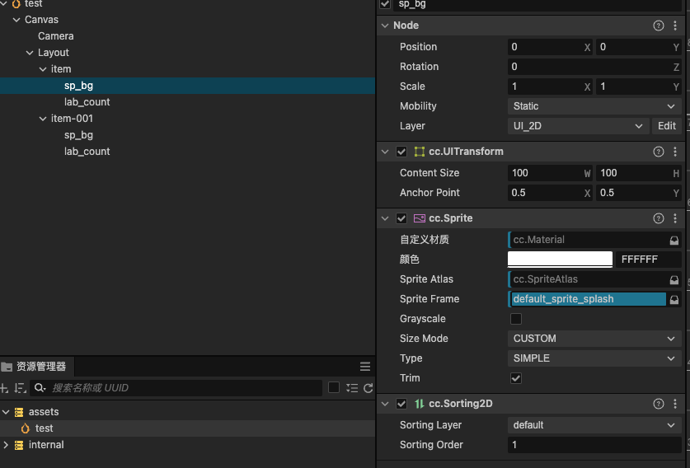Click the Position X input field
690x468 pixels.
pos(550,47)
